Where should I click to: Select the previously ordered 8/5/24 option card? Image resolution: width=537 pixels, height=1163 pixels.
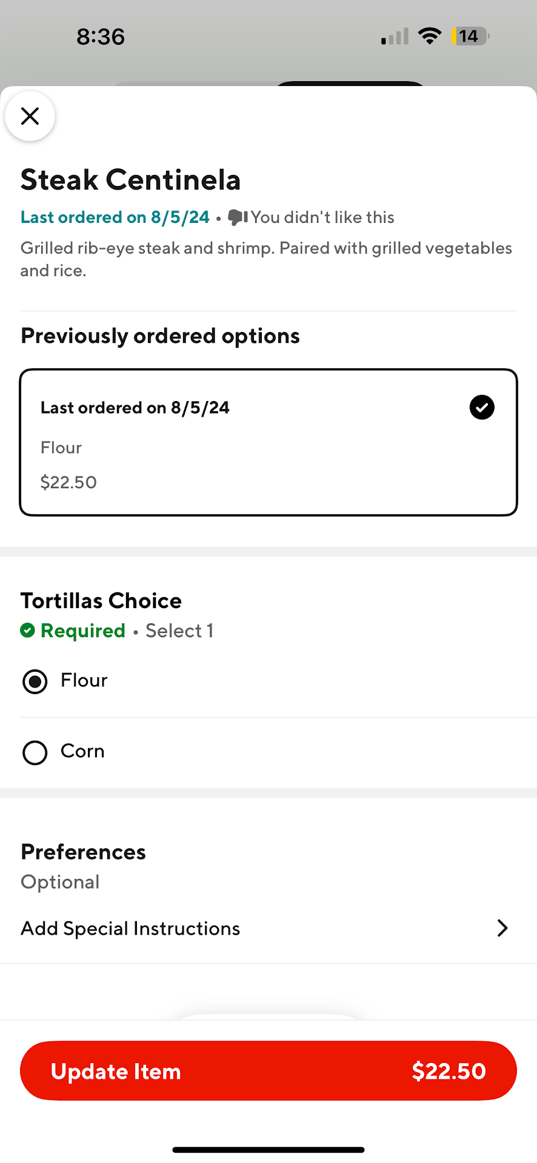(x=268, y=442)
